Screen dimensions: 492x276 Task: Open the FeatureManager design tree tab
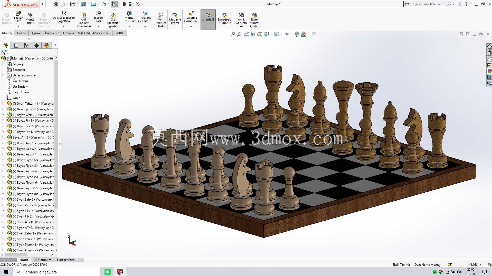pos(6,45)
